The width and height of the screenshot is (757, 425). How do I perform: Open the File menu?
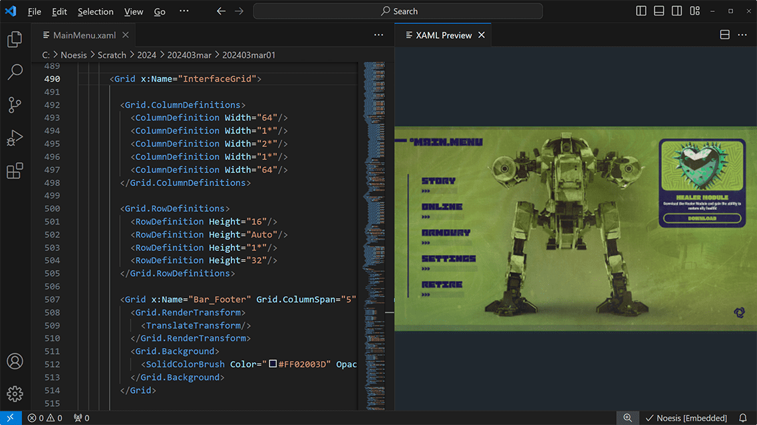click(x=35, y=11)
